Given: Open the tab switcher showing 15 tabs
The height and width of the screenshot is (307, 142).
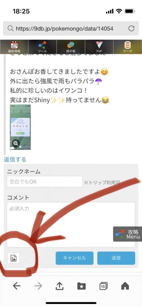Looking at the screenshot, I should [103, 286].
